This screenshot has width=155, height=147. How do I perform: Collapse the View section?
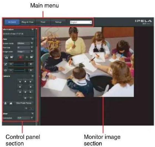[32, 39]
